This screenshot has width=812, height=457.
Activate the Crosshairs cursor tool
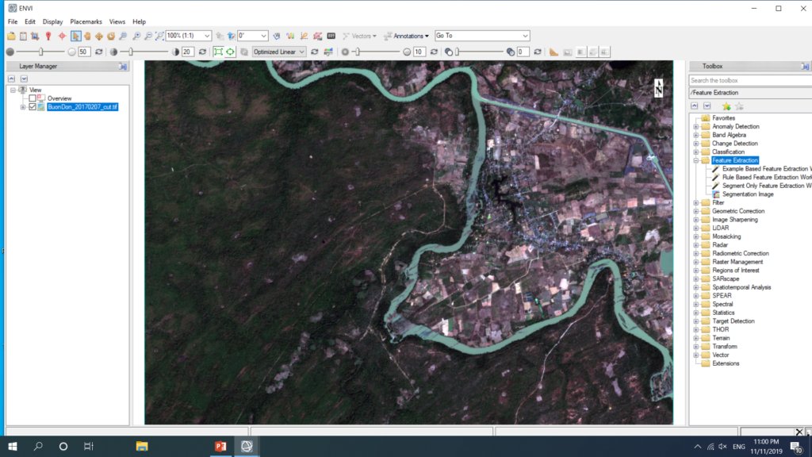[x=61, y=36]
